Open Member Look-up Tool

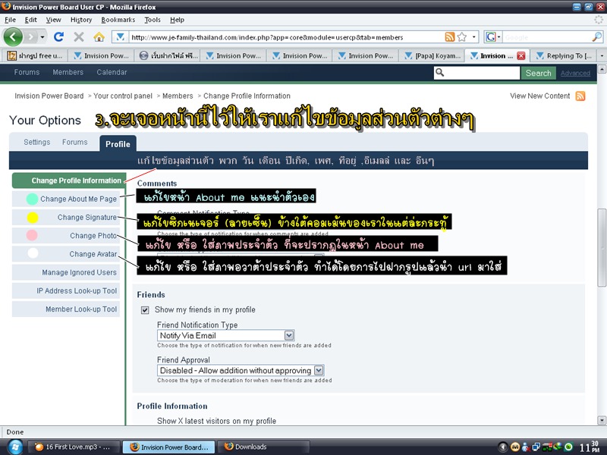(x=66, y=309)
